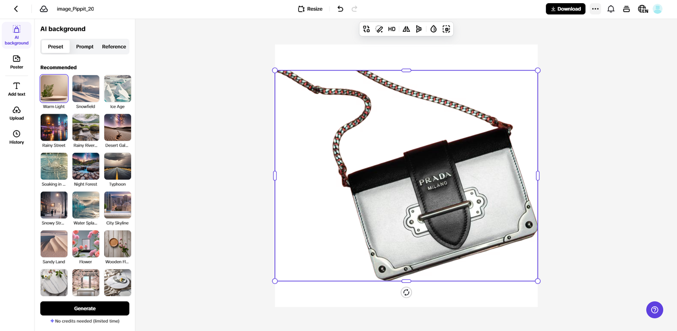Open the Resize options
This screenshot has height=331, width=677.
coord(309,9)
